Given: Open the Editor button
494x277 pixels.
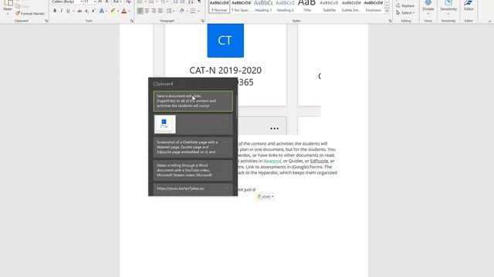Looking at the screenshot, I should click(469, 6).
